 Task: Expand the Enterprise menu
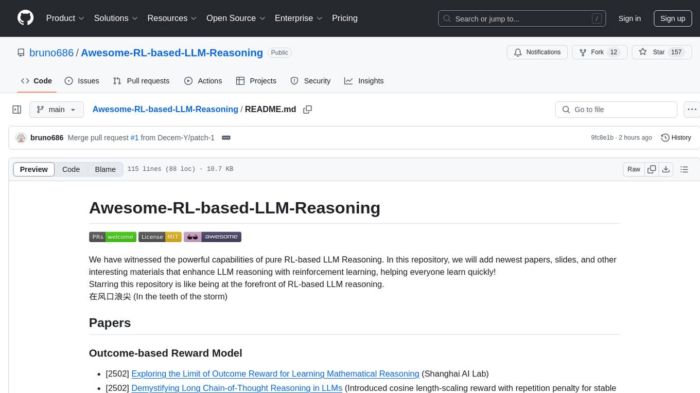(299, 18)
